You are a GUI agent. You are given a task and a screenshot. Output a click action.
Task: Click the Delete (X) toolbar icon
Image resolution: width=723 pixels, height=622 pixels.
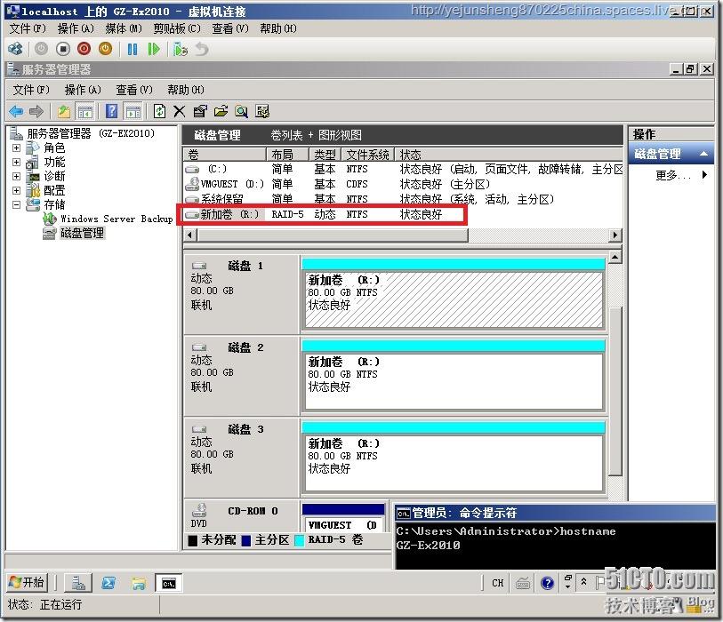coord(180,111)
